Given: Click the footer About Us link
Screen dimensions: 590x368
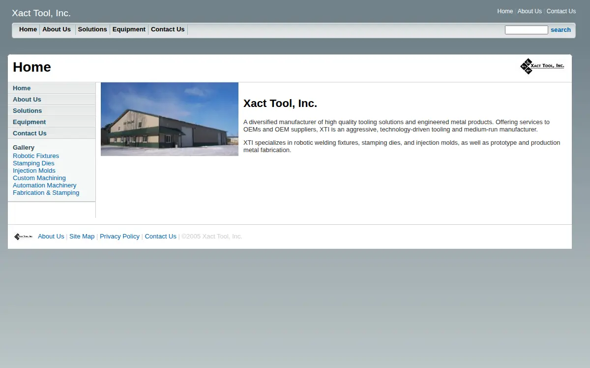Looking at the screenshot, I should click(x=51, y=237).
